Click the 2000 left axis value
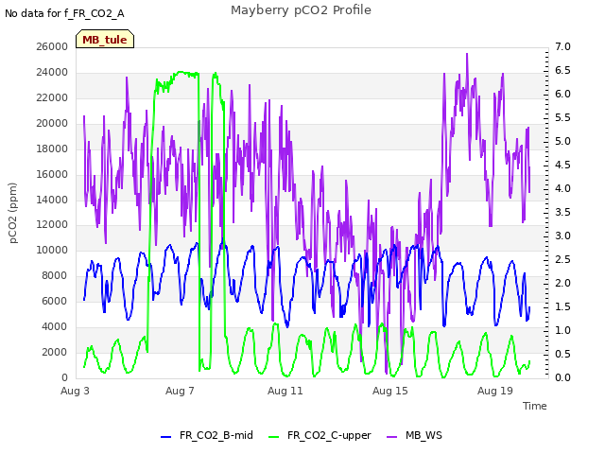 (x=55, y=352)
